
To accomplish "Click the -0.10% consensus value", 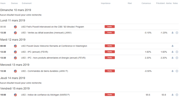I will (x=148, y=33).
